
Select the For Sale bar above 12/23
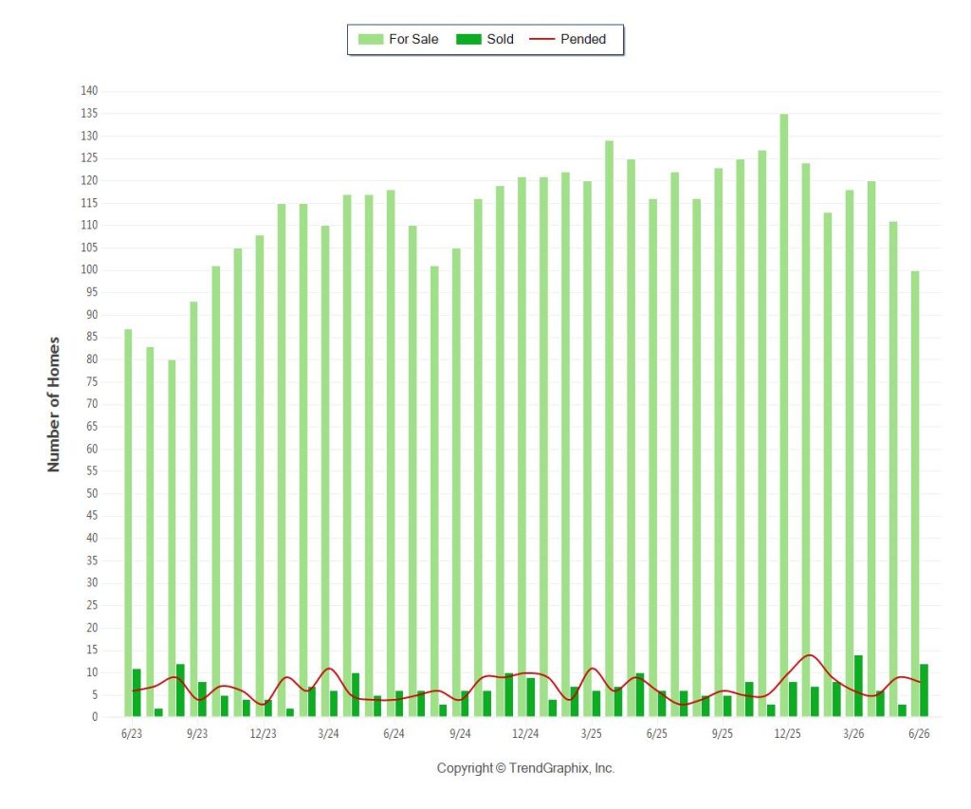point(260,476)
